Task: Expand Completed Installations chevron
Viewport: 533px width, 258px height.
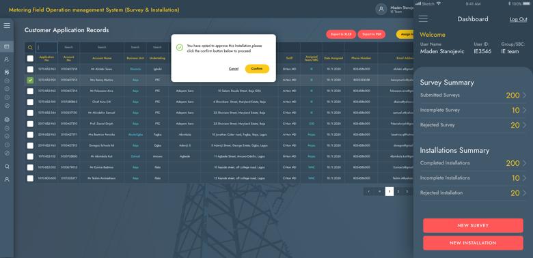Action: point(525,163)
